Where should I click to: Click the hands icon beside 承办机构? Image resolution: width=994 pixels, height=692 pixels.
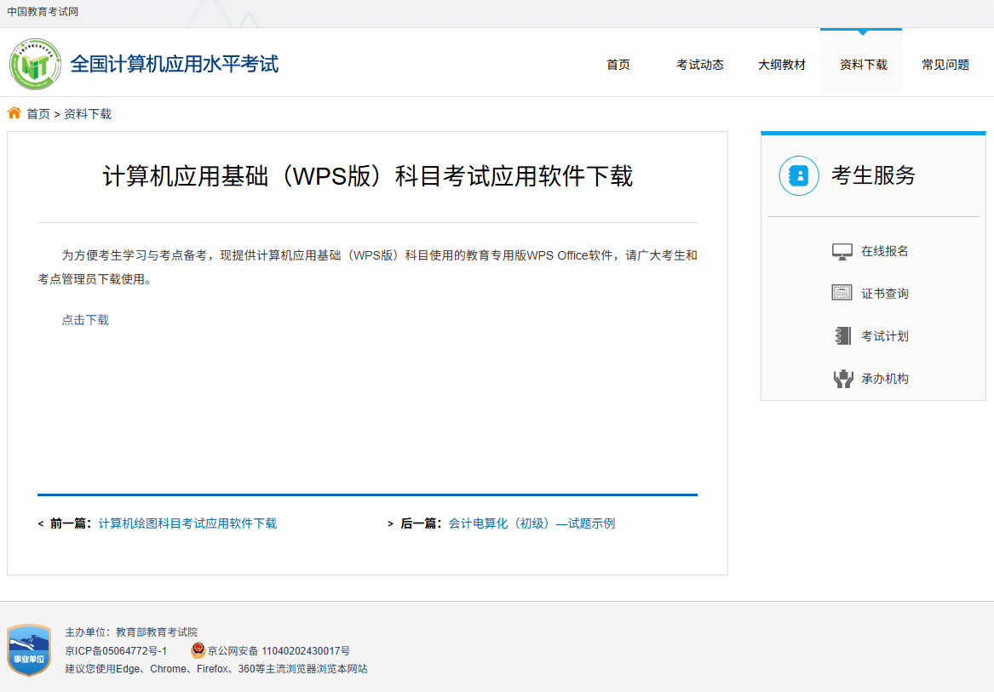843,378
